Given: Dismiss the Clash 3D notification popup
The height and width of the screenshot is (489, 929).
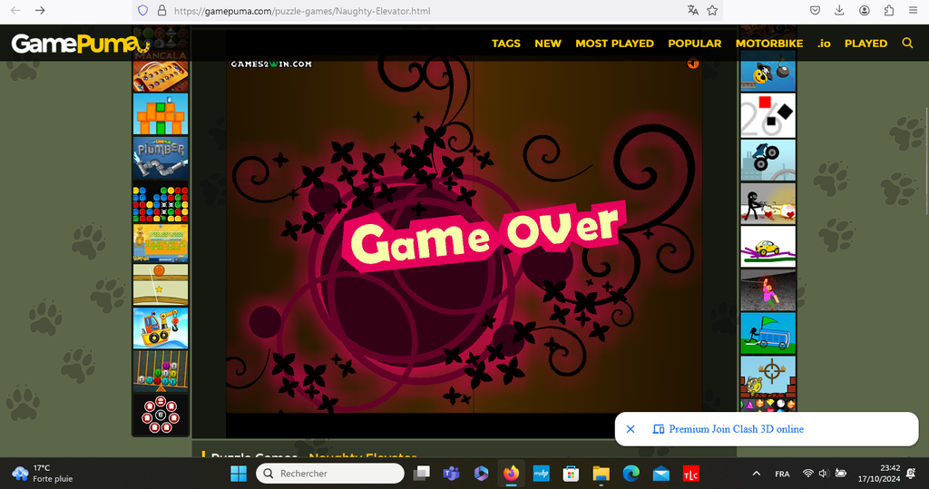Looking at the screenshot, I should coord(631,429).
